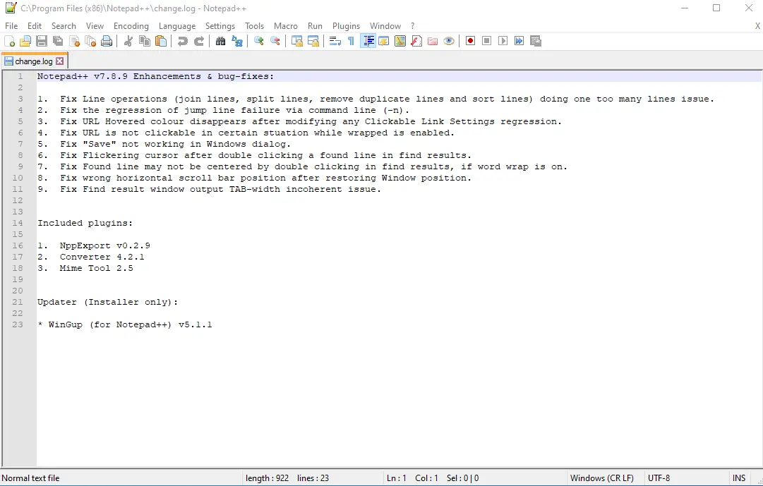The width and height of the screenshot is (763, 486).
Task: Click 'Ln : 1' position in status bar
Action: click(397, 478)
